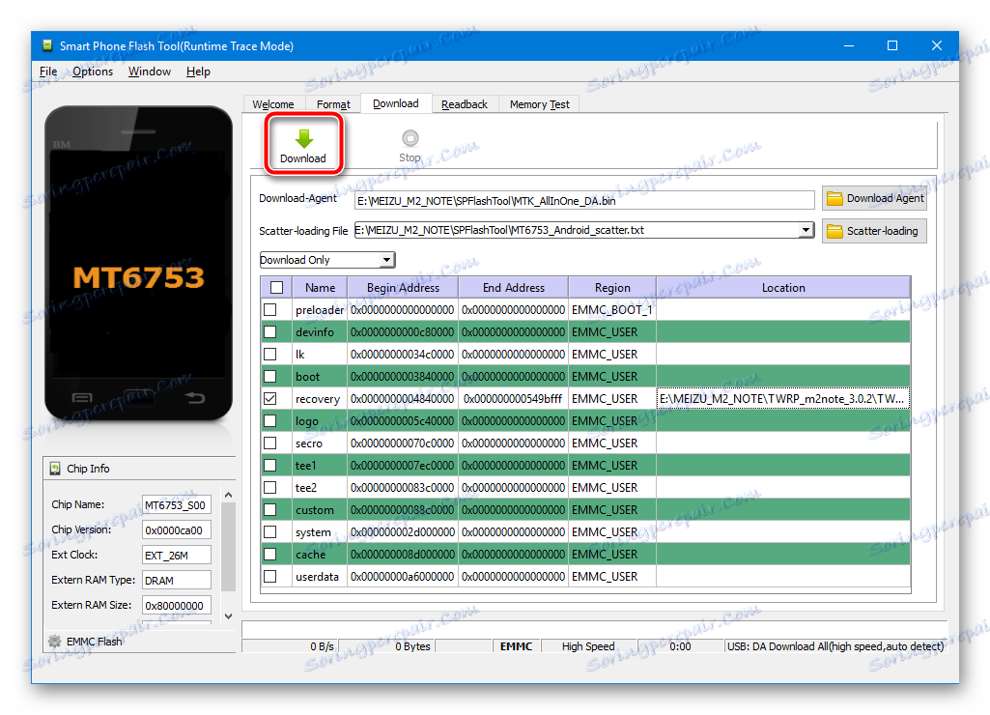
Task: Click the Chip Info panel icon
Action: click(55, 469)
